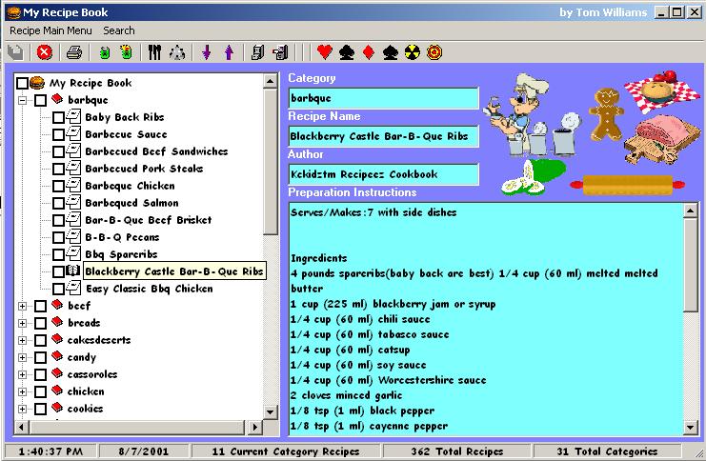Click the red diamond toolbar icon
Screen dimensions: 706x461
coord(369,52)
